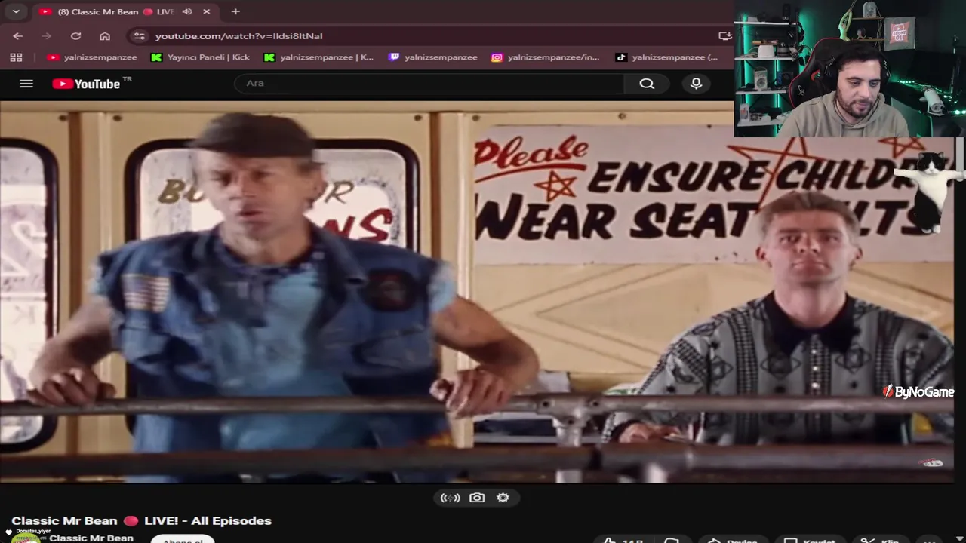
Task: Open settings gear below the video
Action: pos(503,498)
